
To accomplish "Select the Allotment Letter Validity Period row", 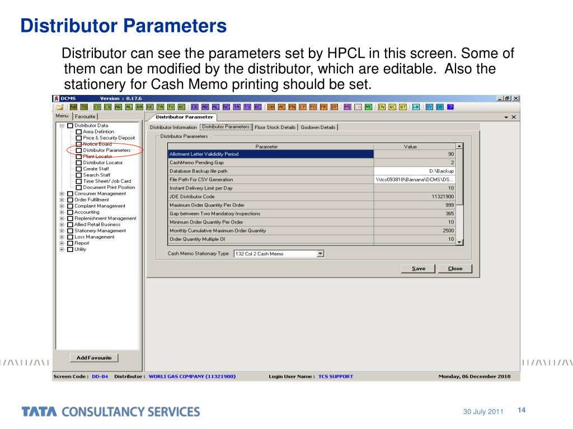I will (x=312, y=154).
